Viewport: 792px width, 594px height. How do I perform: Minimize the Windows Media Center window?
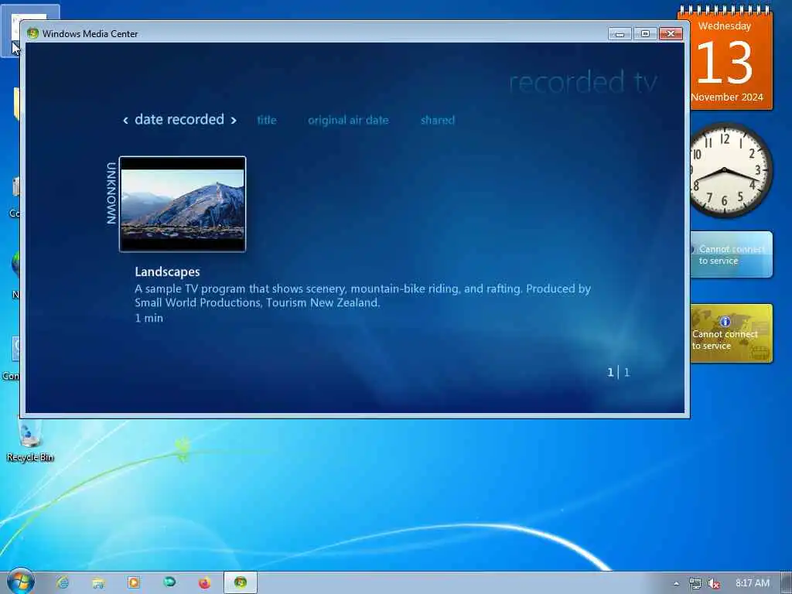coord(620,34)
